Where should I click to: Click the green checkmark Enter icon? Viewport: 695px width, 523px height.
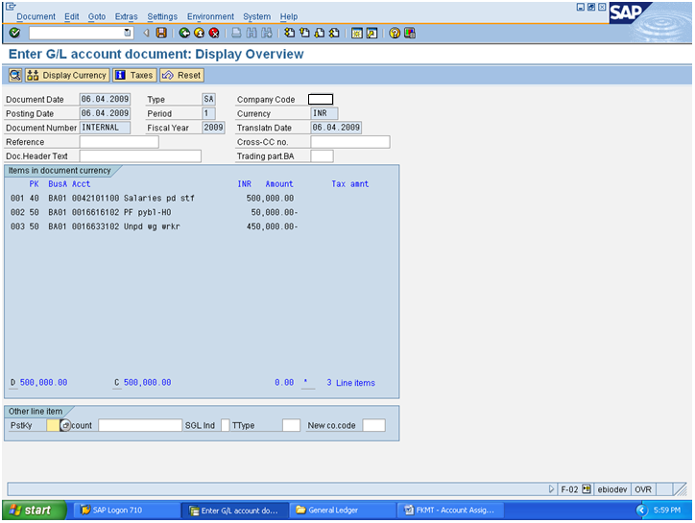14,33
